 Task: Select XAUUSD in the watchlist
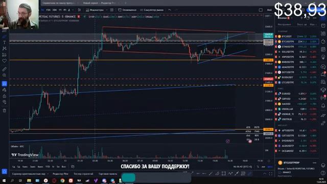coord(297,104)
